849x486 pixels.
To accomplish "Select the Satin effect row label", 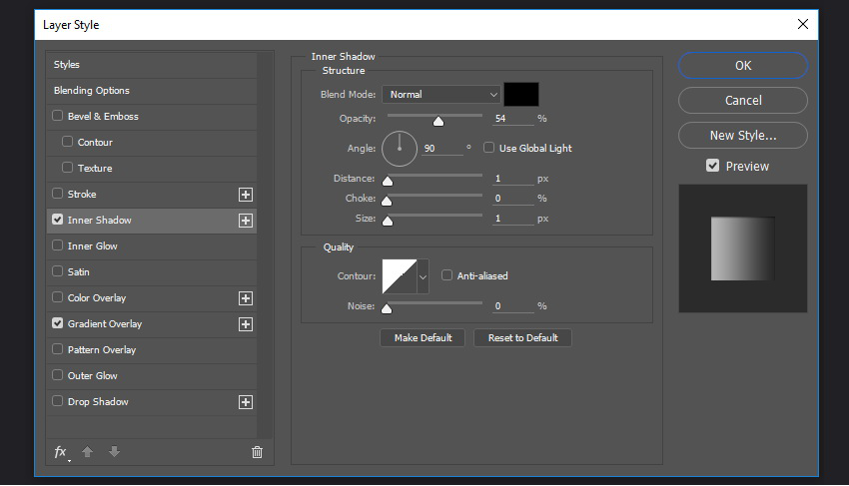I will click(79, 272).
